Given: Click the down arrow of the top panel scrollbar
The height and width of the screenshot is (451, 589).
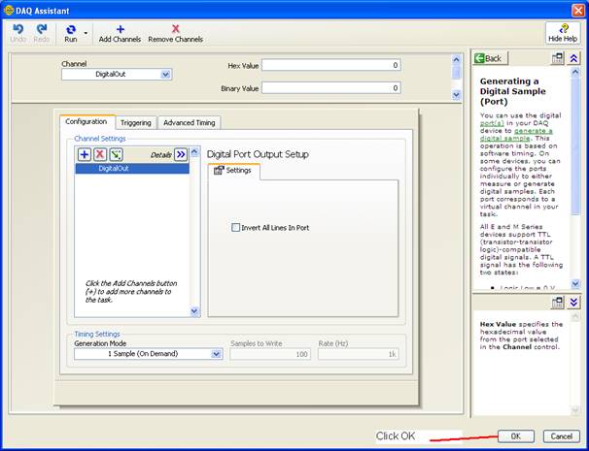Looking at the screenshot, I should [x=456, y=95].
